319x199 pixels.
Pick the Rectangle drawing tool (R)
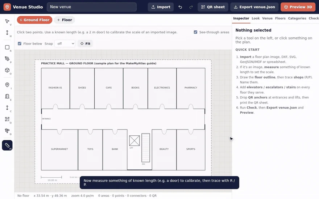(x=7, y=47)
